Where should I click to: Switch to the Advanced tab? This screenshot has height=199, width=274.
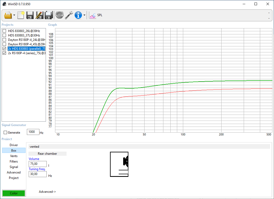(14, 172)
